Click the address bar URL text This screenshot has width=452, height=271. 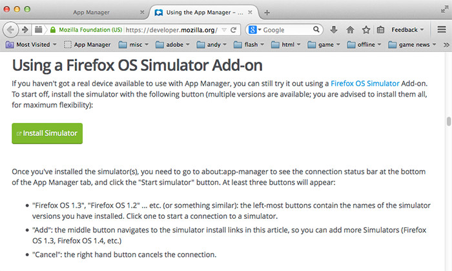click(172, 30)
